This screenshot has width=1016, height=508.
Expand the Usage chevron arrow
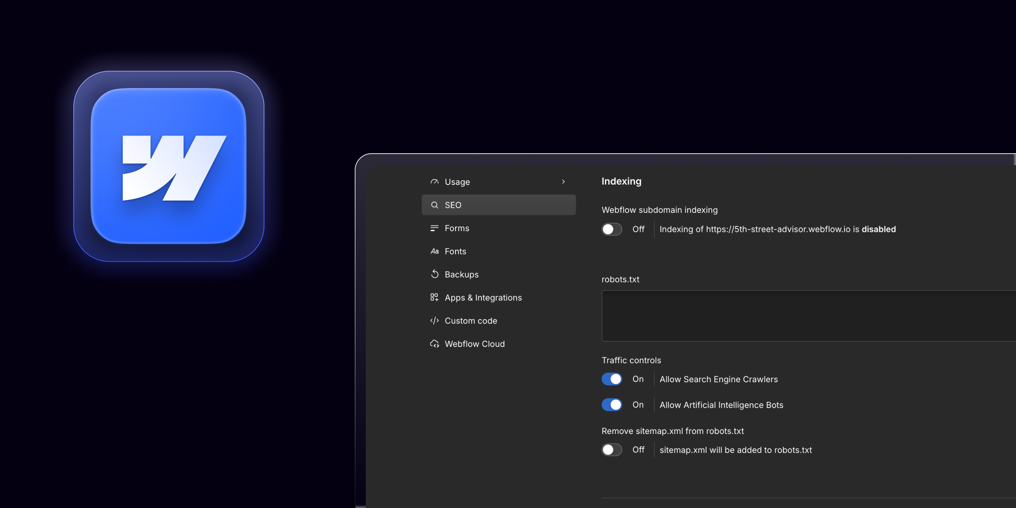coord(563,182)
